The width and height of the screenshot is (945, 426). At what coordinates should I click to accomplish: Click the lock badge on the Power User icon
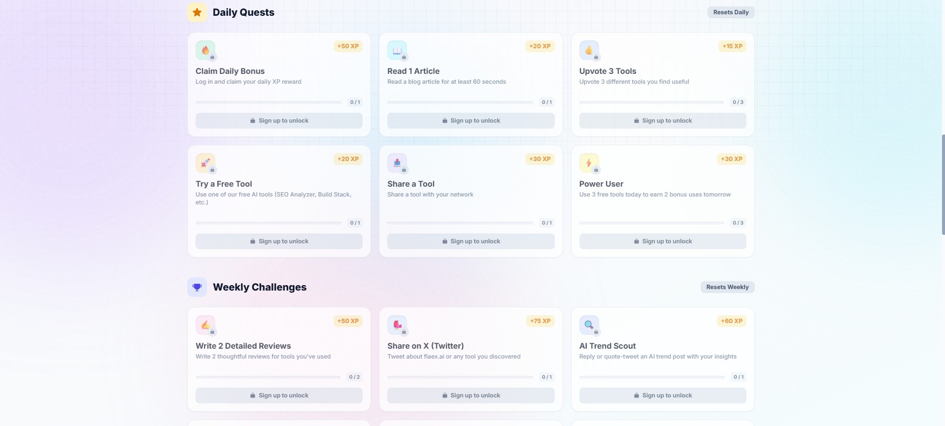tap(595, 170)
